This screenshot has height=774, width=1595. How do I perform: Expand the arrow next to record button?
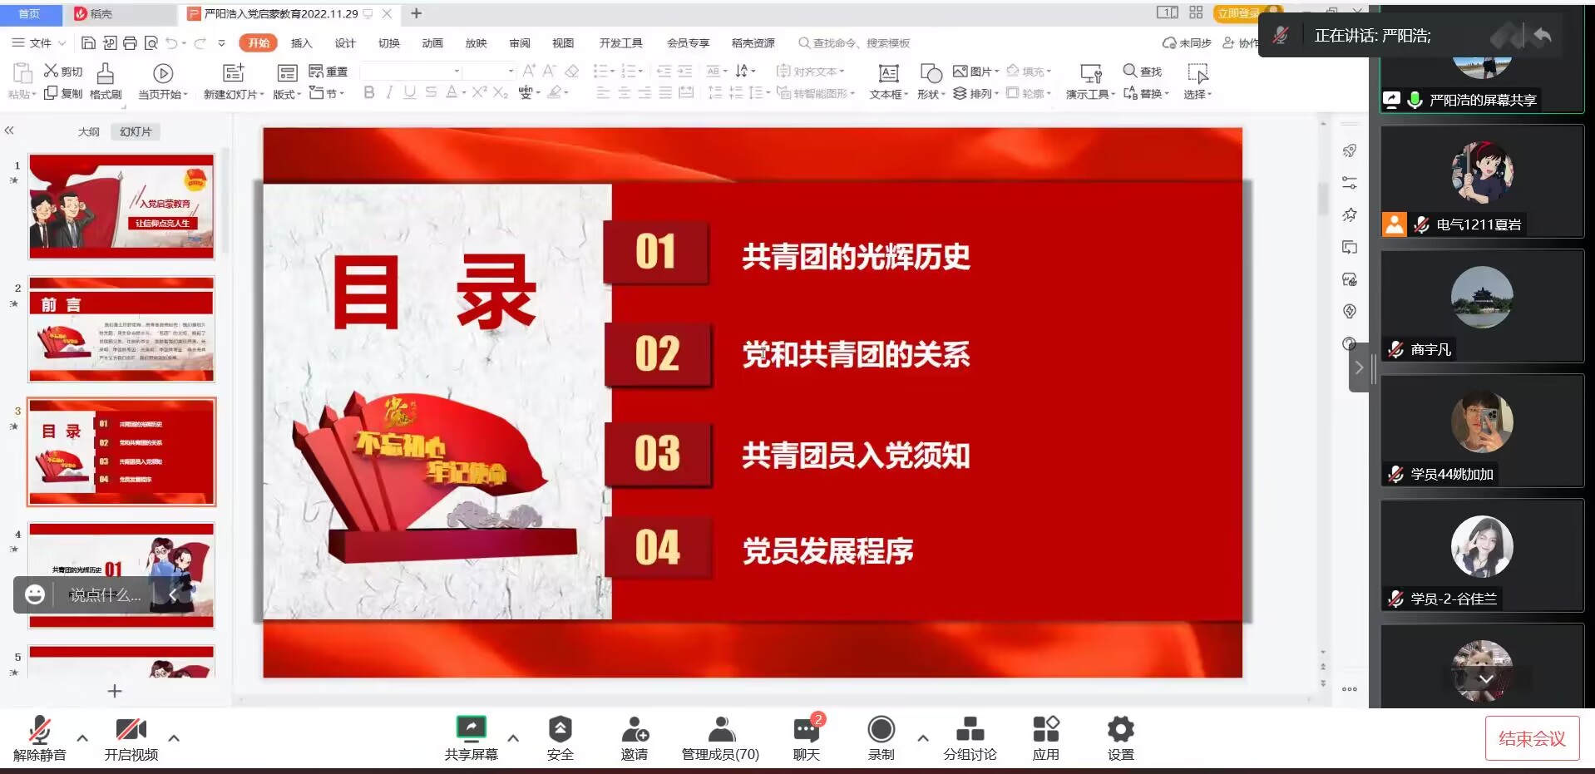(x=923, y=737)
